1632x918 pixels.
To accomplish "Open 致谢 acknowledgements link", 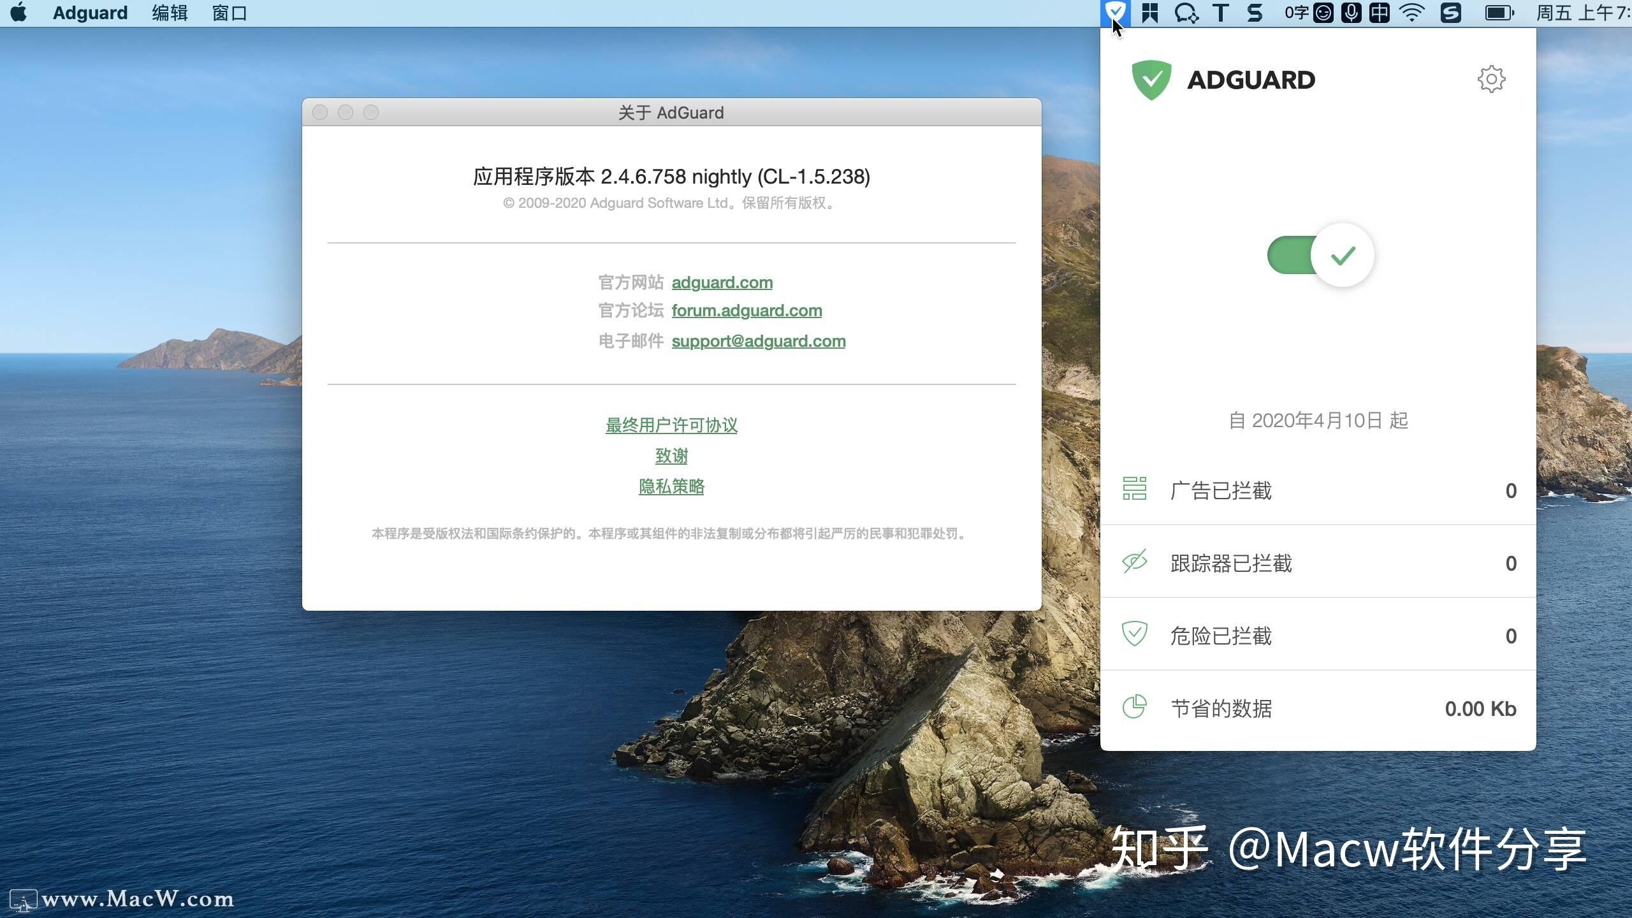I will (x=671, y=456).
